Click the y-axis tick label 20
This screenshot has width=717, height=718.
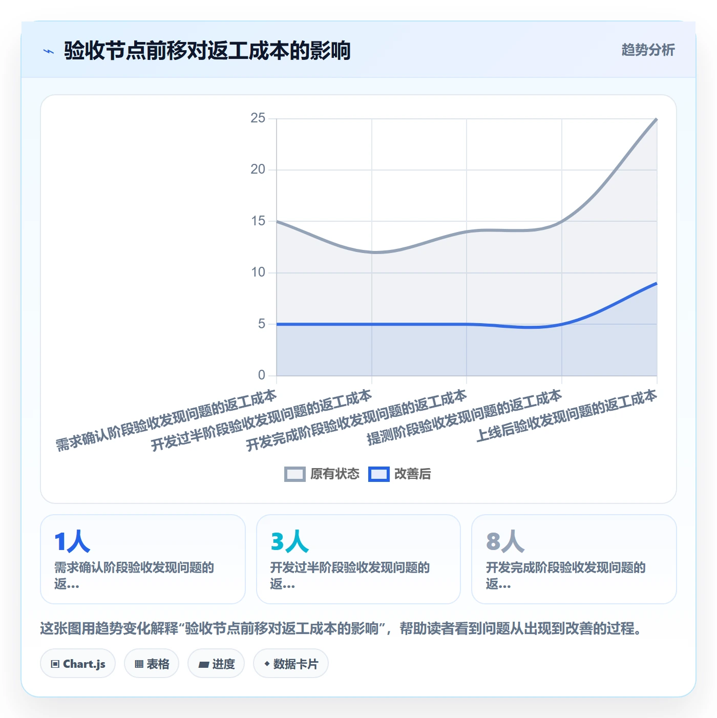[x=258, y=170]
